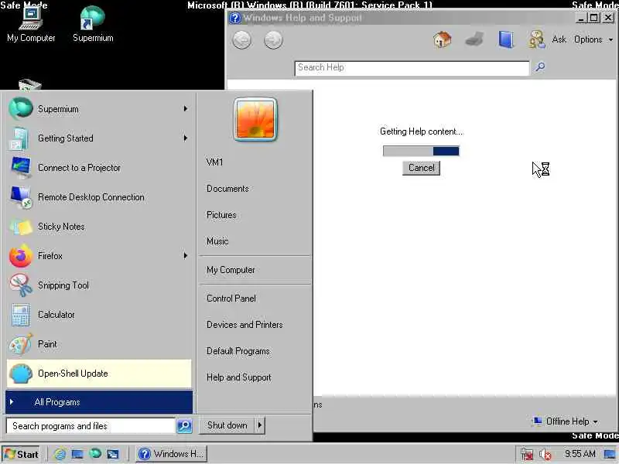The width and height of the screenshot is (619, 464).
Task: Open the Snipping Tool
Action: (99, 285)
